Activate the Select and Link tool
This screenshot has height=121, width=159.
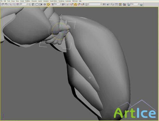tap(10, 4)
